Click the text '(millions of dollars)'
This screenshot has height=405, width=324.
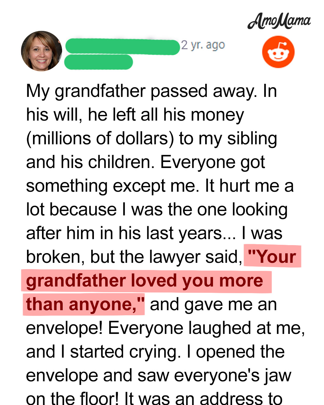click(x=100, y=139)
